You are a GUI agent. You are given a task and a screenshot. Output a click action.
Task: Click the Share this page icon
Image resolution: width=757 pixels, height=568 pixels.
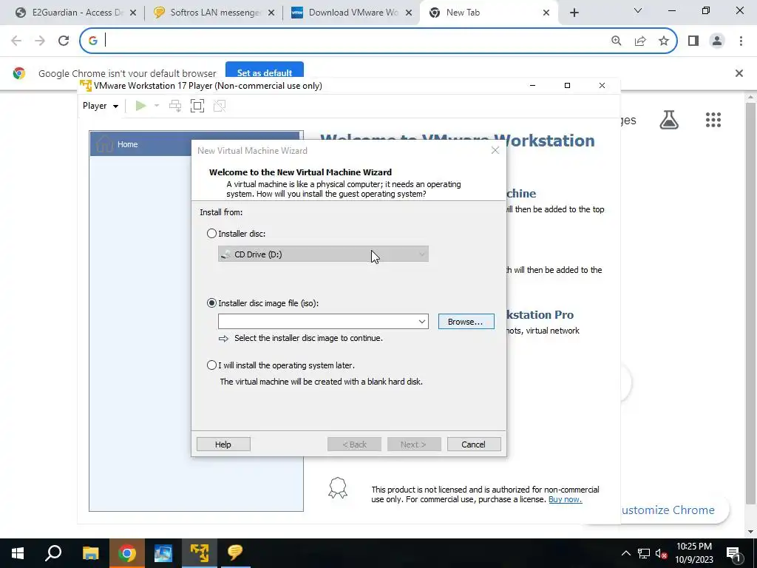[640, 41]
